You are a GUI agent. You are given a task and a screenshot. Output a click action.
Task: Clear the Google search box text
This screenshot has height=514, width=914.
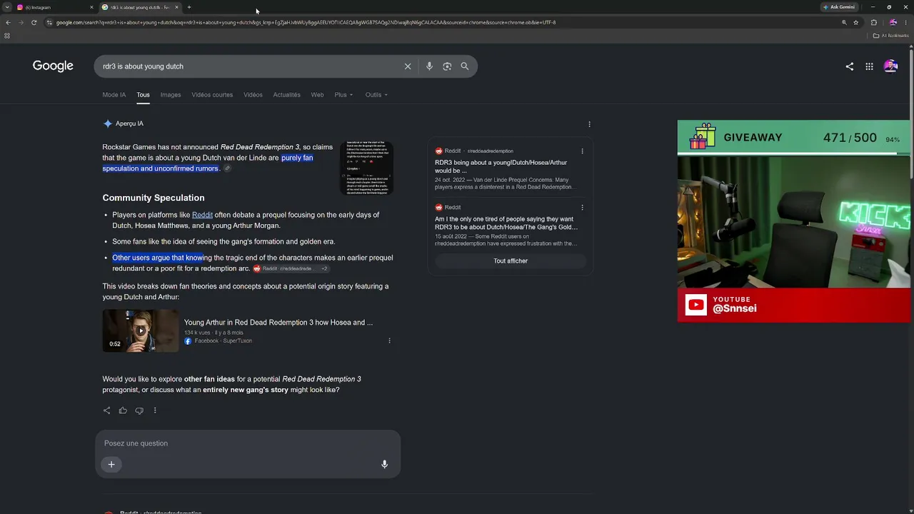(408, 66)
